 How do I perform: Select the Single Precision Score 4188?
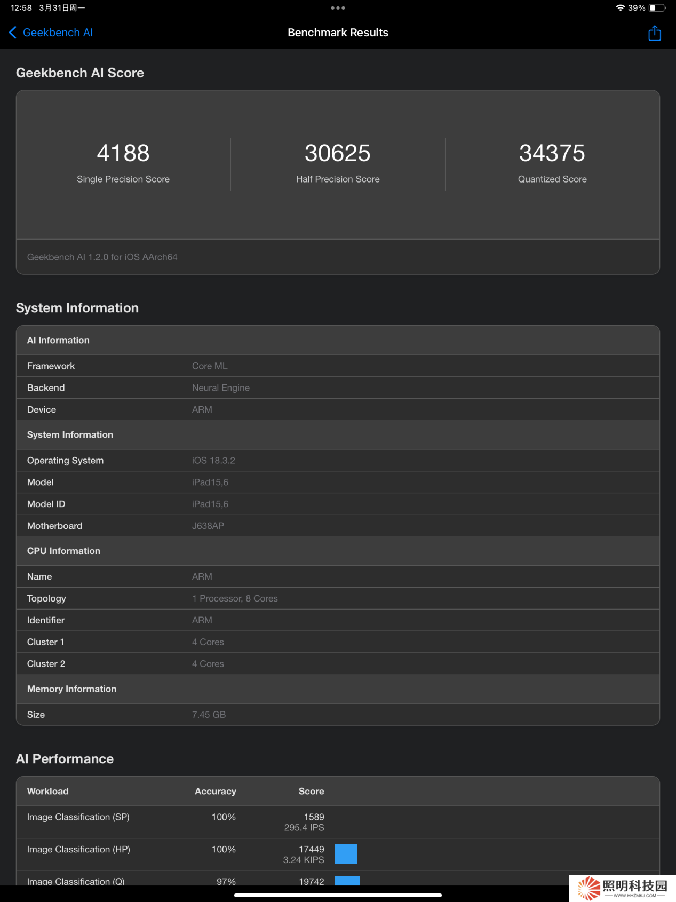[x=123, y=153]
